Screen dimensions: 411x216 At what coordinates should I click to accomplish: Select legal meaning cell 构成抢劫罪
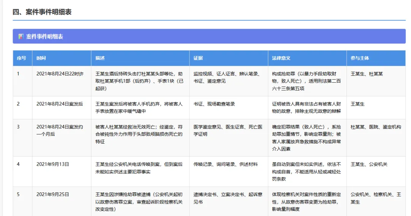pos(306,81)
